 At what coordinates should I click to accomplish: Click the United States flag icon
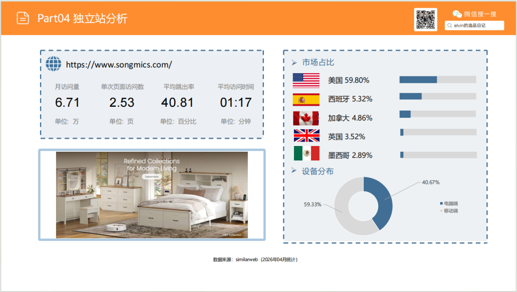(306, 80)
